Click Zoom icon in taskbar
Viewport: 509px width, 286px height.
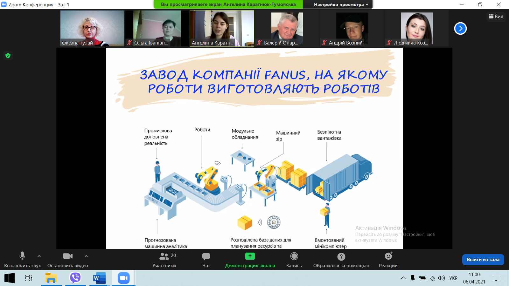[124, 278]
